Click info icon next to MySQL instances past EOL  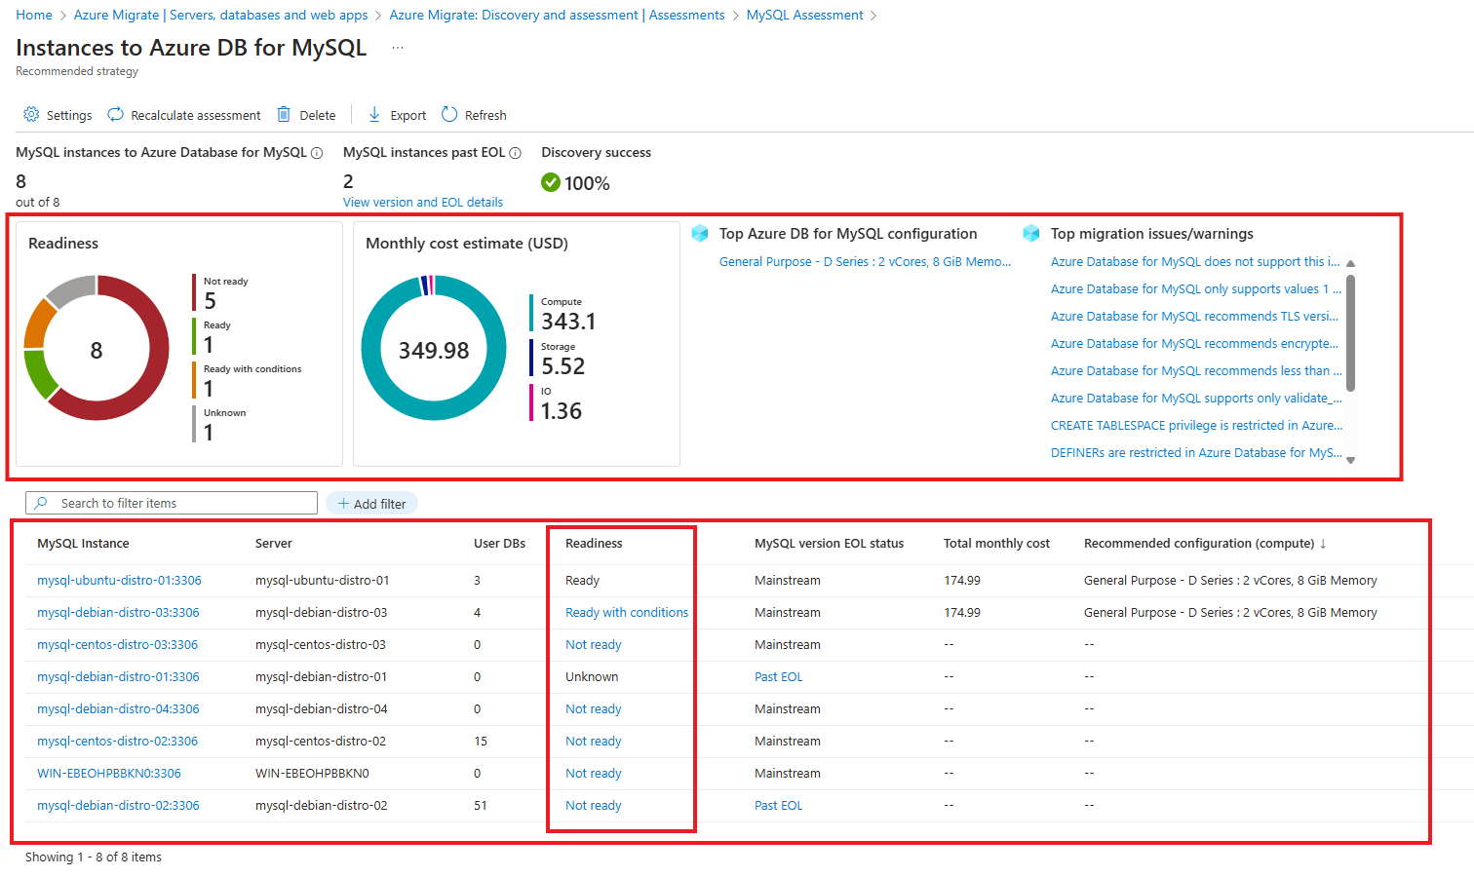[516, 153]
